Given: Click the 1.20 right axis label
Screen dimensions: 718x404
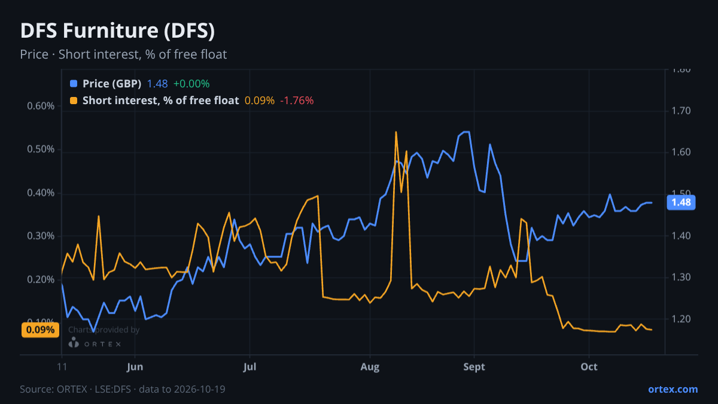Looking at the screenshot, I should 681,319.
